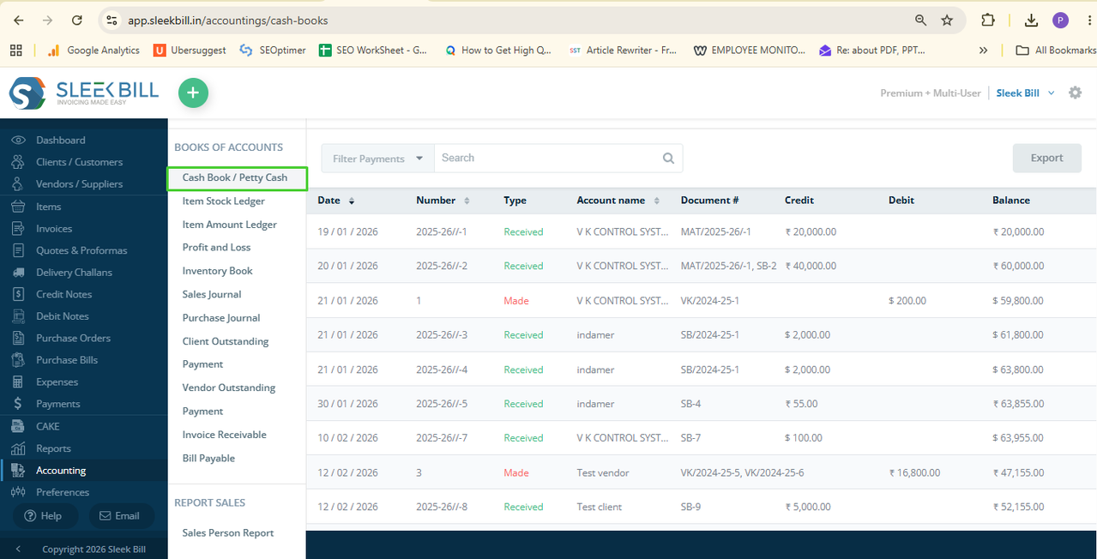Open Cash Book / Petty Cash

click(235, 177)
